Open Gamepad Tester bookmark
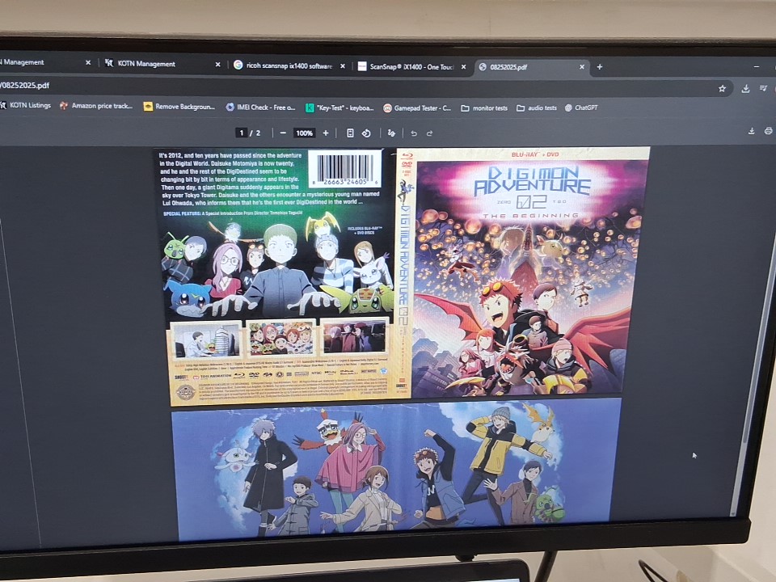This screenshot has height=582, width=776. tap(417, 108)
